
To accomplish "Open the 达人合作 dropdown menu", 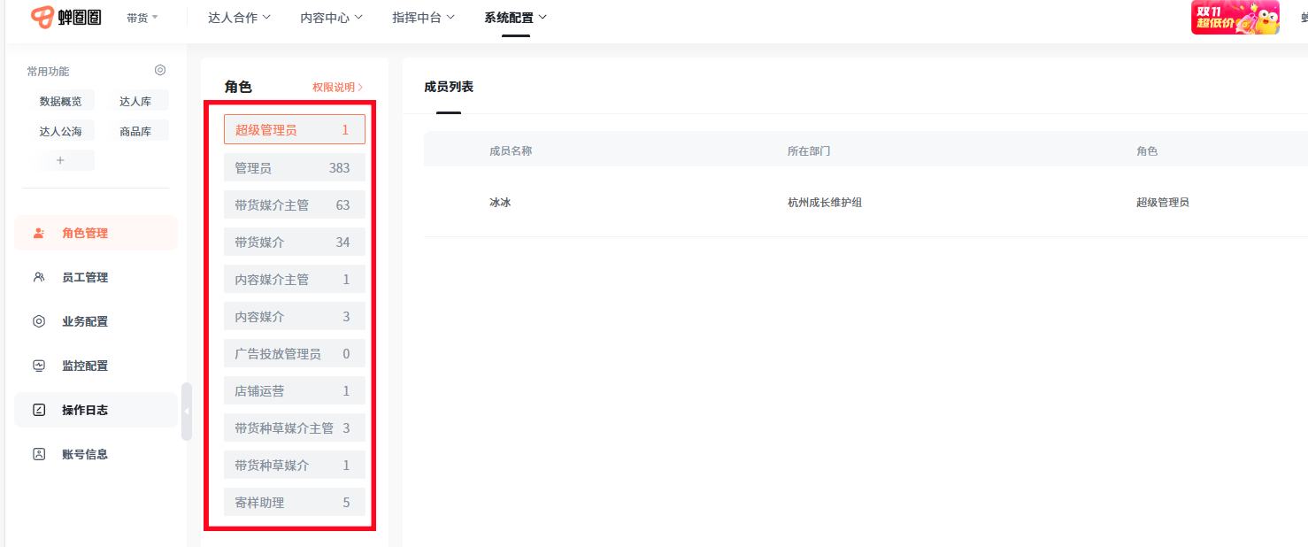I will coord(239,18).
